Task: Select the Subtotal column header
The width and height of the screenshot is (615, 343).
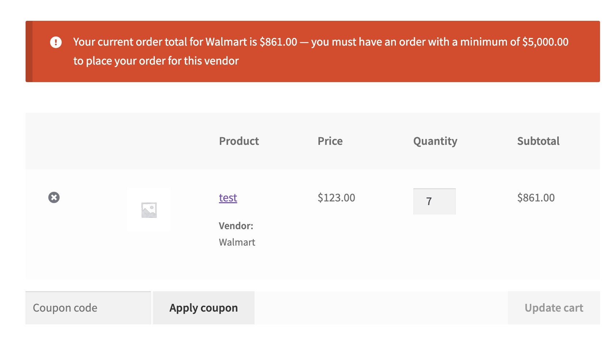Action: 538,141
